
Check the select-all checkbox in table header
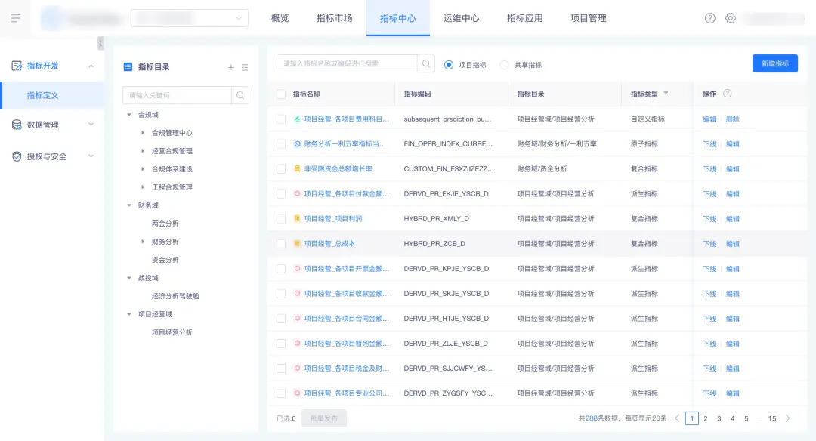[281, 94]
